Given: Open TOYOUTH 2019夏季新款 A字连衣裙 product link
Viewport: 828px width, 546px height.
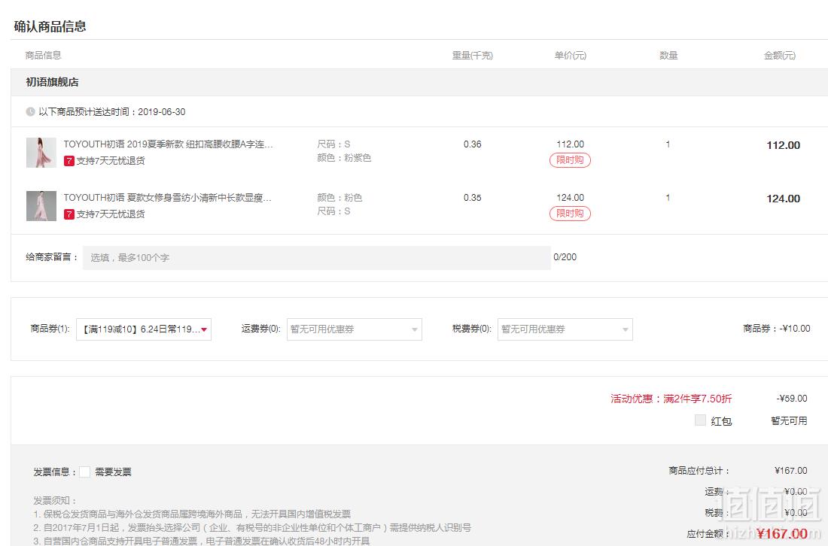Looking at the screenshot, I should point(168,144).
